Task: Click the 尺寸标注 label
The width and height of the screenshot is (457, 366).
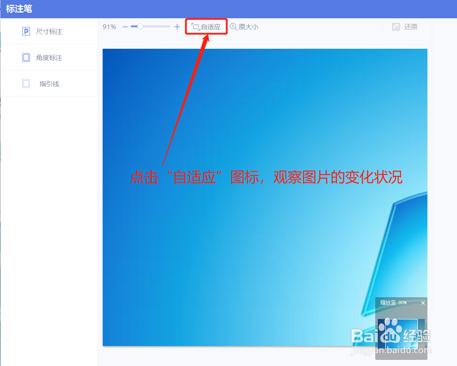Action: (x=49, y=31)
